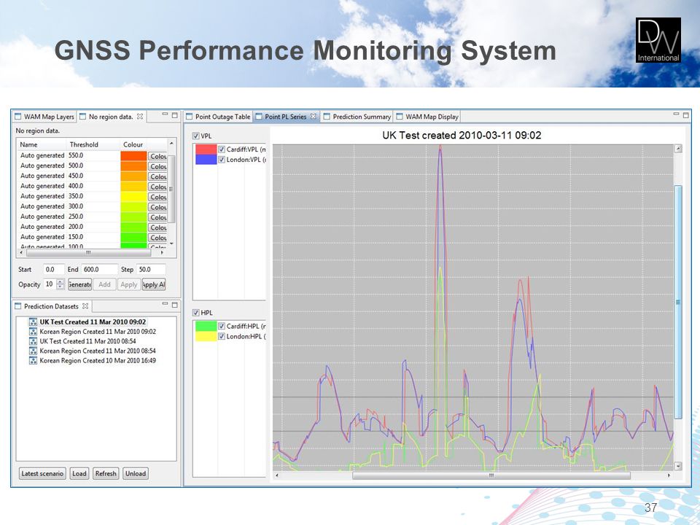
Task: Open Colour button for threshold 550.0
Action: (157, 156)
